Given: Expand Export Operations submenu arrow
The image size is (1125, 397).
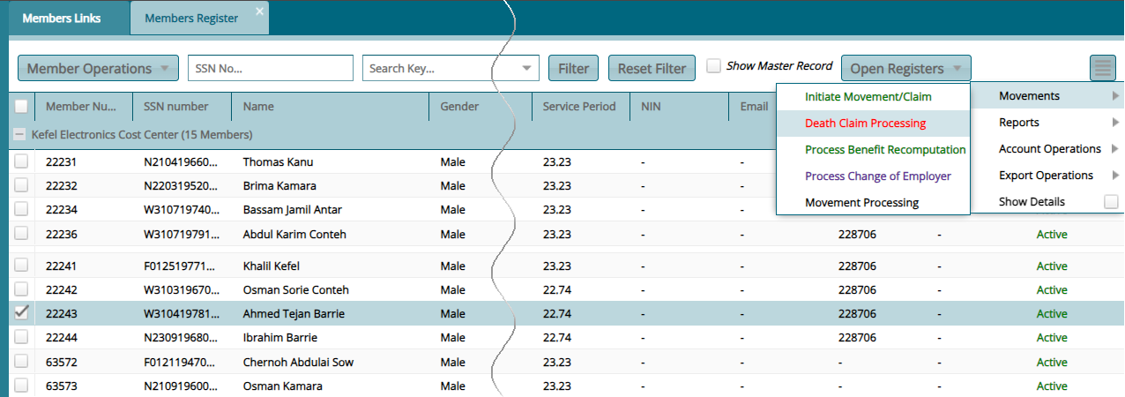Looking at the screenshot, I should (x=1115, y=176).
